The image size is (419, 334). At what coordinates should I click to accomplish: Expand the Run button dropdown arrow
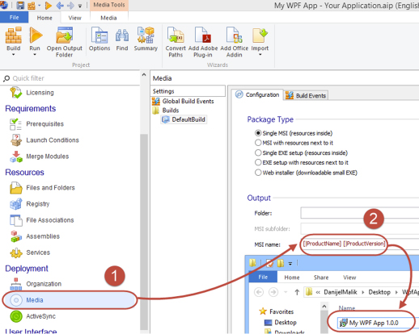35,55
